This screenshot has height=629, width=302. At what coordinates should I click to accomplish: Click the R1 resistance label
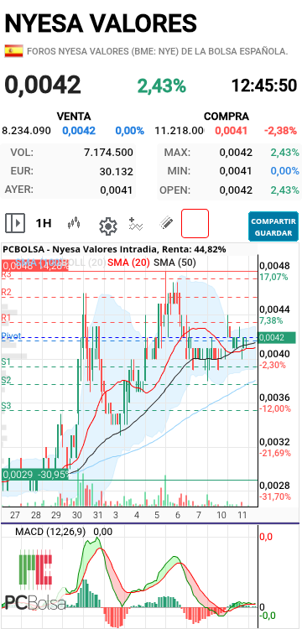[7, 318]
